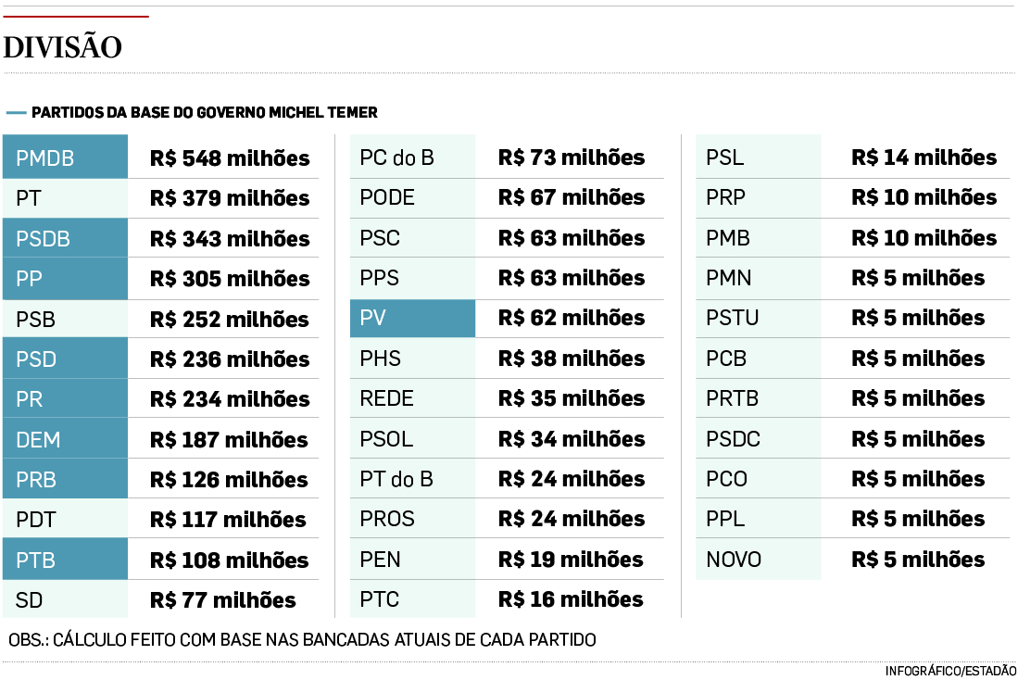Click the DIVISÃO heading
The image size is (1018, 680).
(x=63, y=48)
